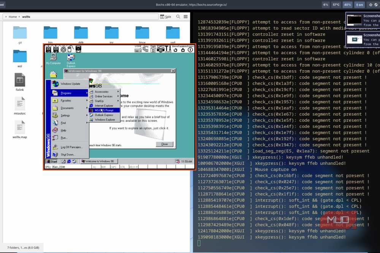Select the vxd folder
Viewport: 380px width, 253px height.
click(x=173, y=35)
